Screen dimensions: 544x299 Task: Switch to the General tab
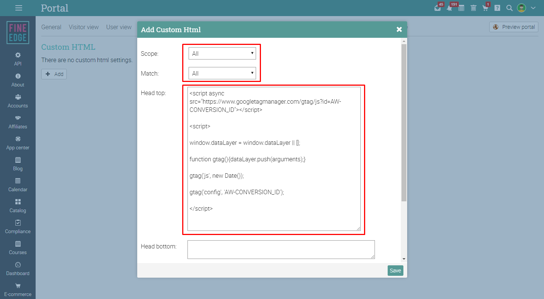(x=51, y=27)
